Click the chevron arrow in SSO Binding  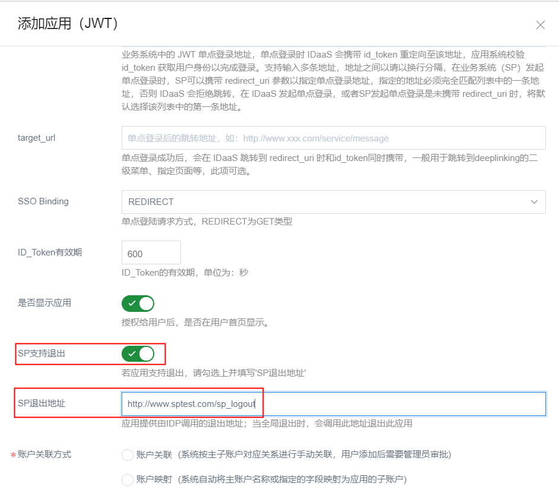click(534, 202)
